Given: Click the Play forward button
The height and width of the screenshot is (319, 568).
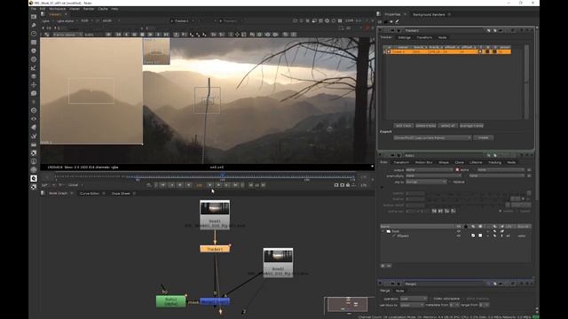Looking at the screenshot, I should point(209,185).
